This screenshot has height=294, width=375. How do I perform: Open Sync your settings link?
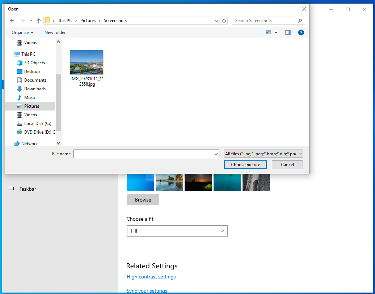coord(147,291)
